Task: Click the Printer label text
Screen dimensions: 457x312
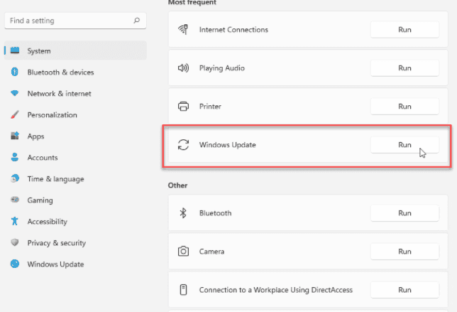Action: (210, 106)
